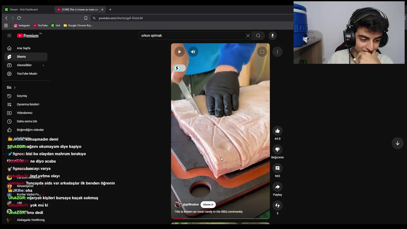Start voice search with microphone icon

272,36
